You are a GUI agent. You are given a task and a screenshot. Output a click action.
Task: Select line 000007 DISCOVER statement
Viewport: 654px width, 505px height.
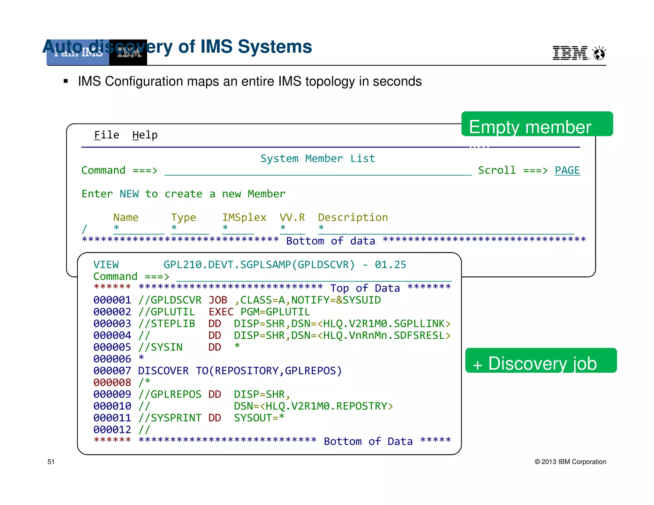coord(240,371)
